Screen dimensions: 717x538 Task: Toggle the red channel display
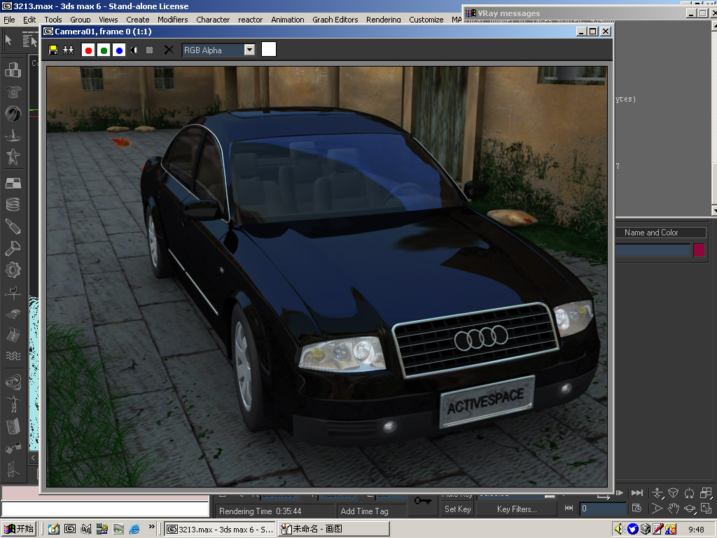pyautogui.click(x=88, y=50)
